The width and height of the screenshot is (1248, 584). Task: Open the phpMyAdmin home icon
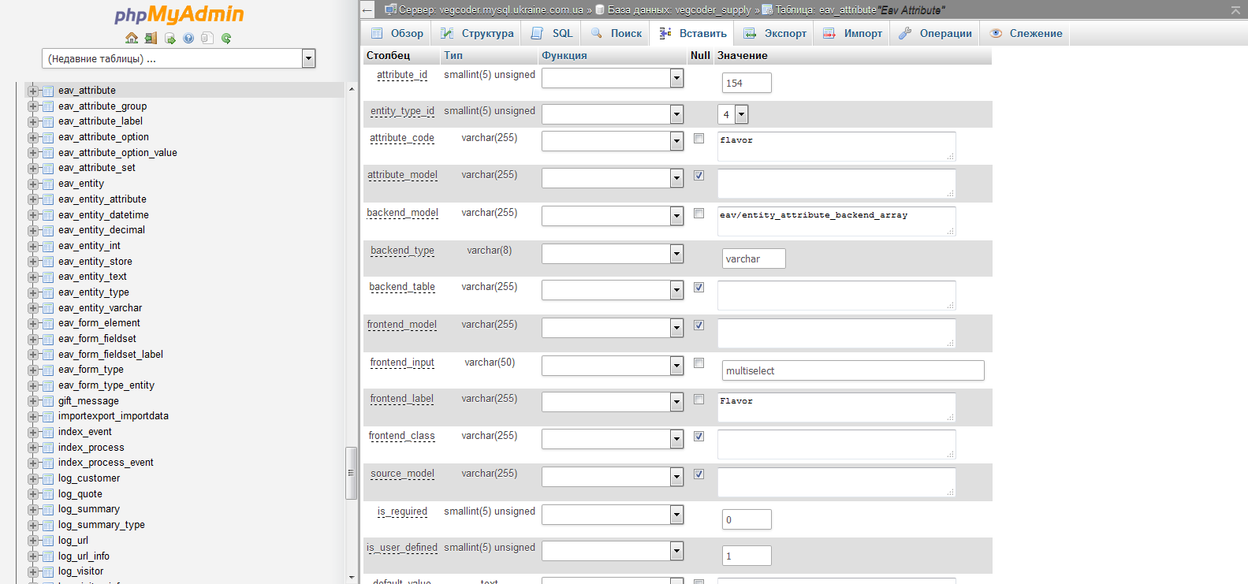tap(132, 38)
